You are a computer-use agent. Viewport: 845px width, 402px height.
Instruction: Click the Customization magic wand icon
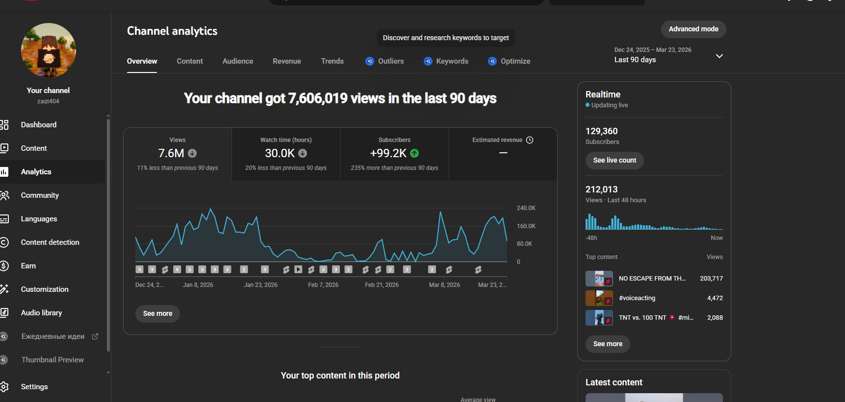4,289
